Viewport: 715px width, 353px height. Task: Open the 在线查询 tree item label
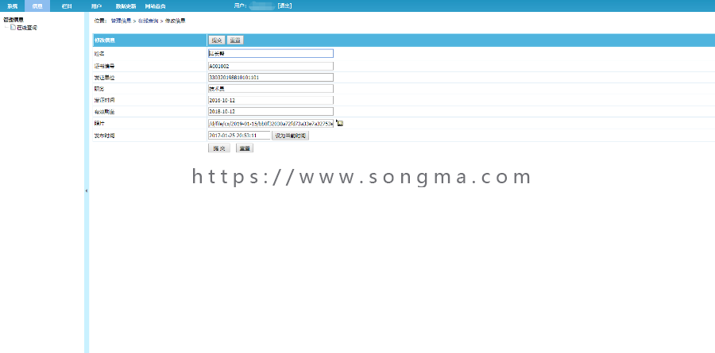tap(27, 28)
